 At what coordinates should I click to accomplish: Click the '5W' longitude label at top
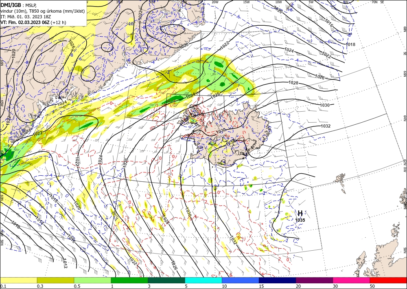coord(311,2)
